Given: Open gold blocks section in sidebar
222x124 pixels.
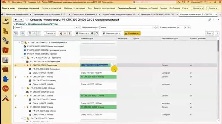Looking at the screenshot, I should click(x=6, y=31).
